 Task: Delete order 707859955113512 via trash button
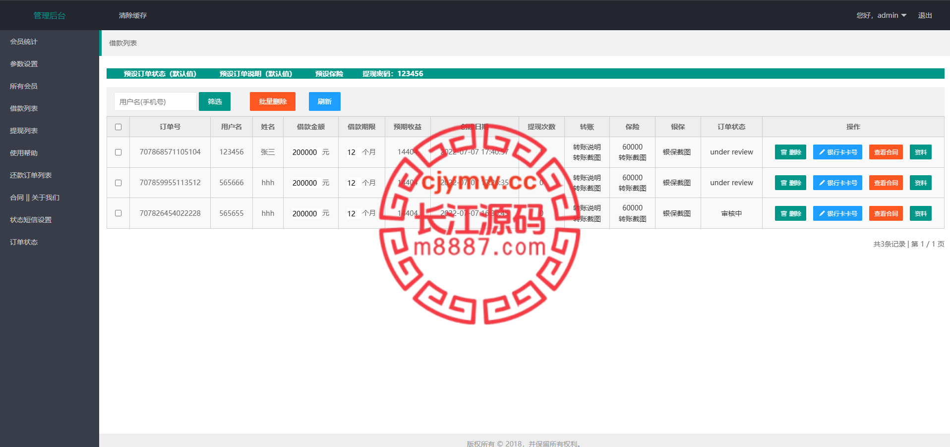[790, 183]
